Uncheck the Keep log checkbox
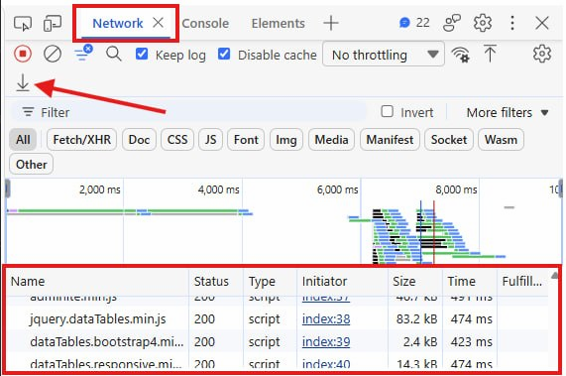The height and width of the screenshot is (376, 566). (142, 54)
